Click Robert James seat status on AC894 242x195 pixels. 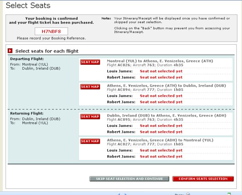pyautogui.click(x=161, y=102)
